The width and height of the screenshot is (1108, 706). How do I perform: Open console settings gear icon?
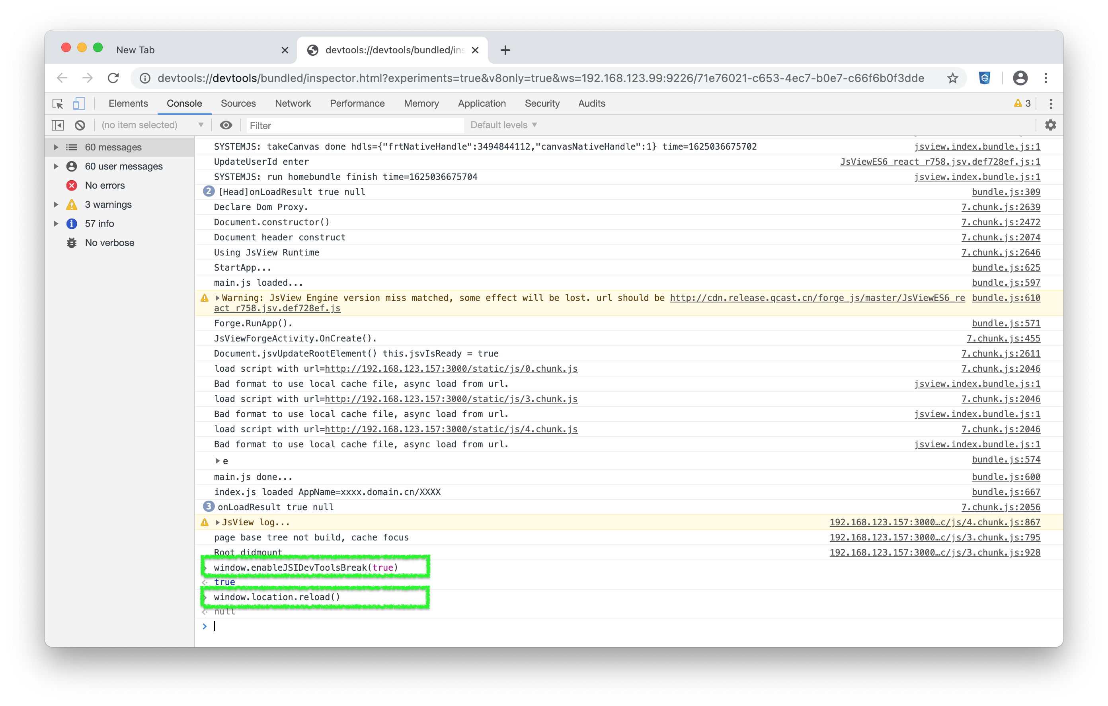(1050, 125)
